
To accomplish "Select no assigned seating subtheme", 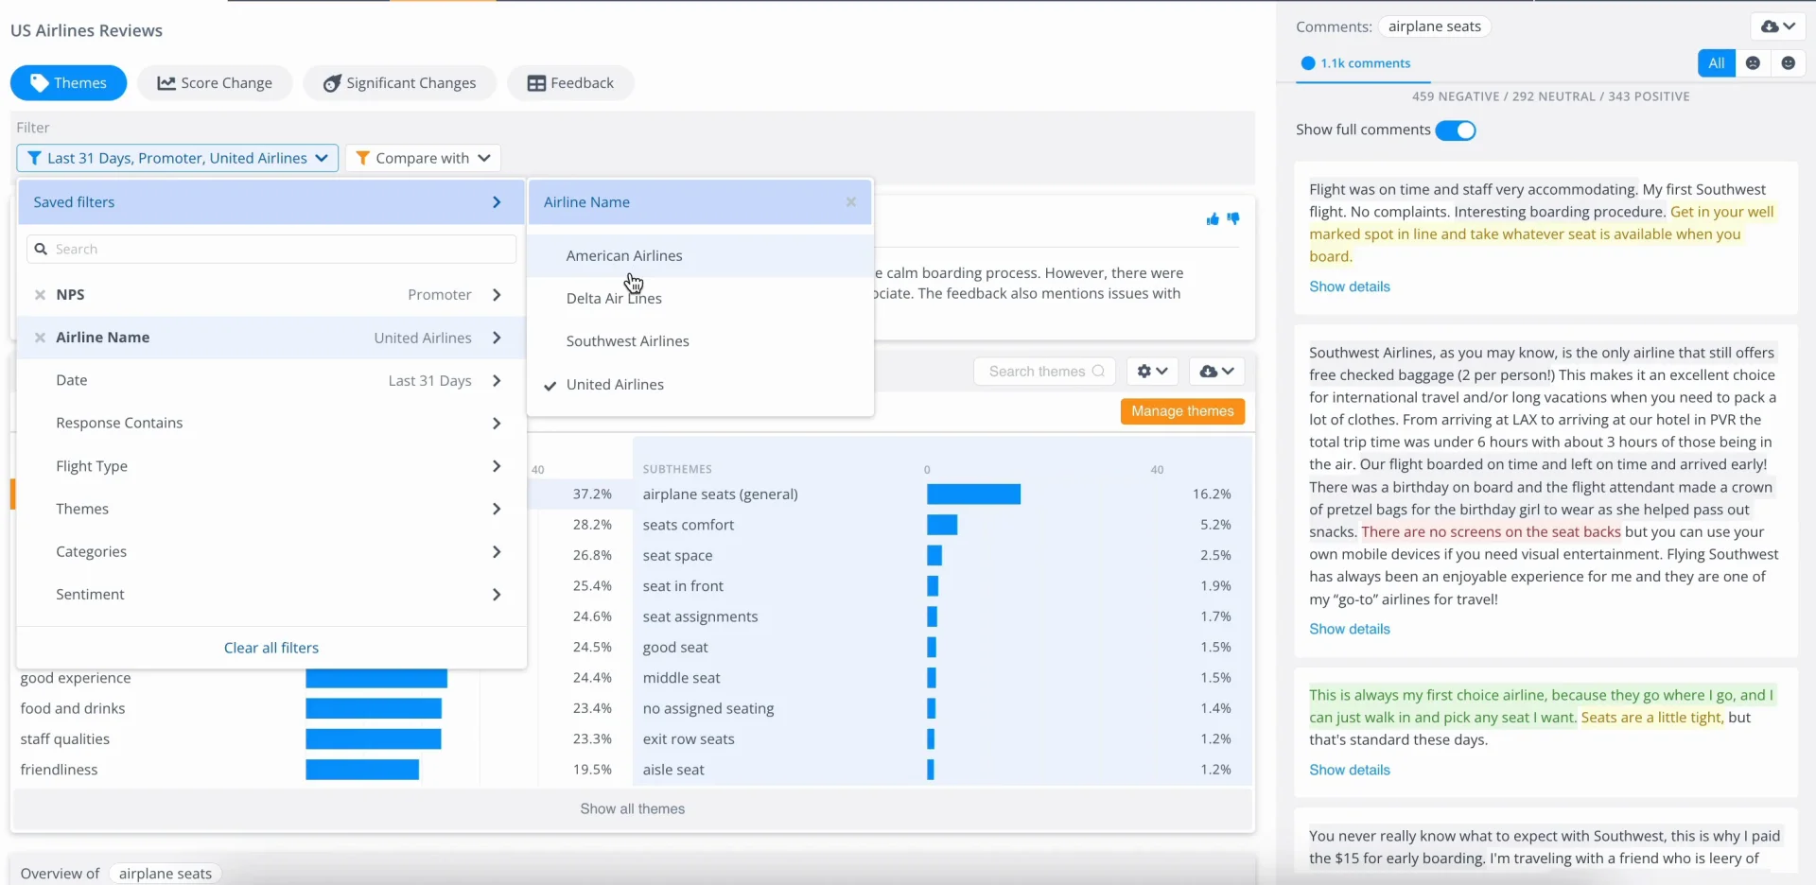I will pyautogui.click(x=708, y=708).
